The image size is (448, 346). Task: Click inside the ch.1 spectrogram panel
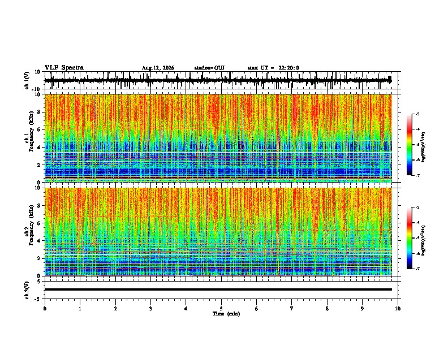click(x=218, y=138)
